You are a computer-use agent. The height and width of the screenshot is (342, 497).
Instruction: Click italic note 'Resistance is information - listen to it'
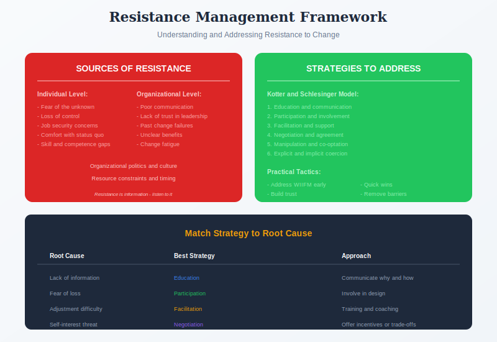[x=134, y=194]
